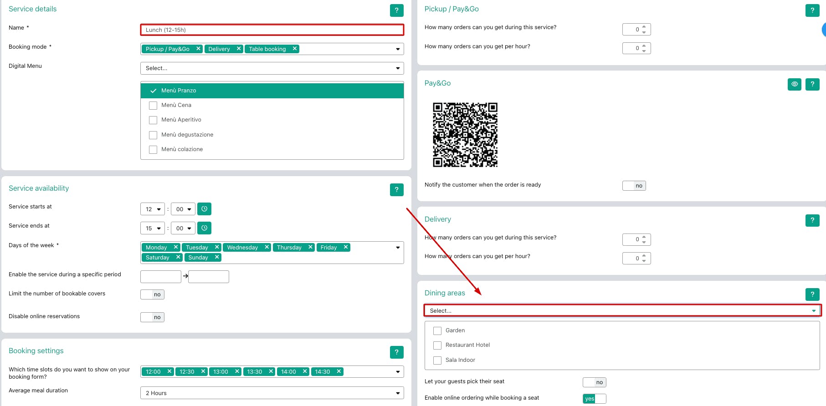The width and height of the screenshot is (826, 406).
Task: Toggle Disable online reservations switch
Action: [x=152, y=317]
